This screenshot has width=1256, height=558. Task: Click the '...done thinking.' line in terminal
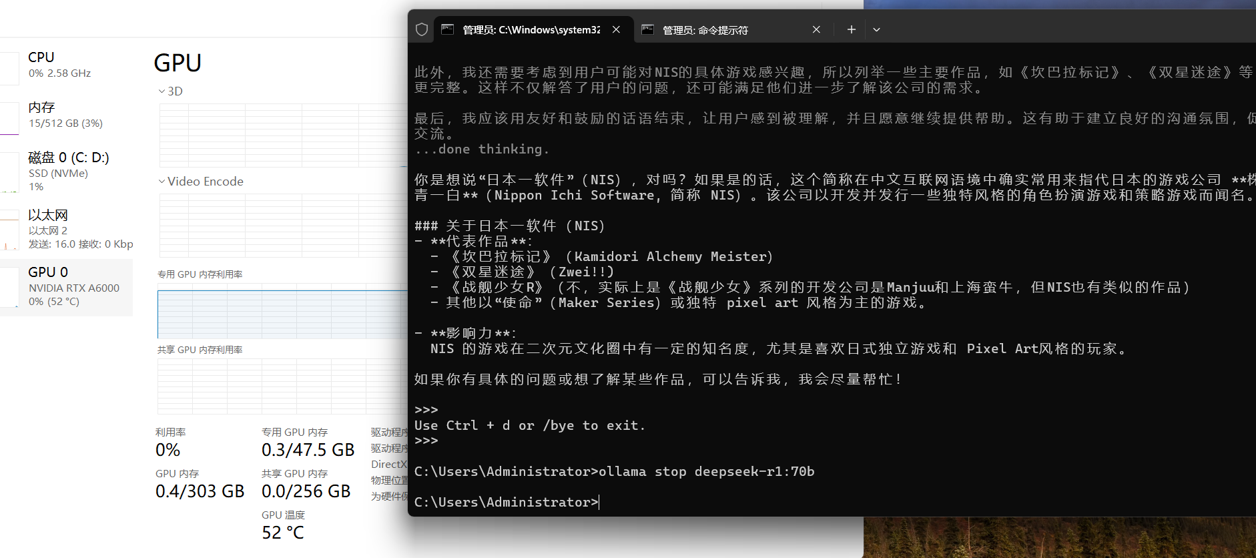481,149
